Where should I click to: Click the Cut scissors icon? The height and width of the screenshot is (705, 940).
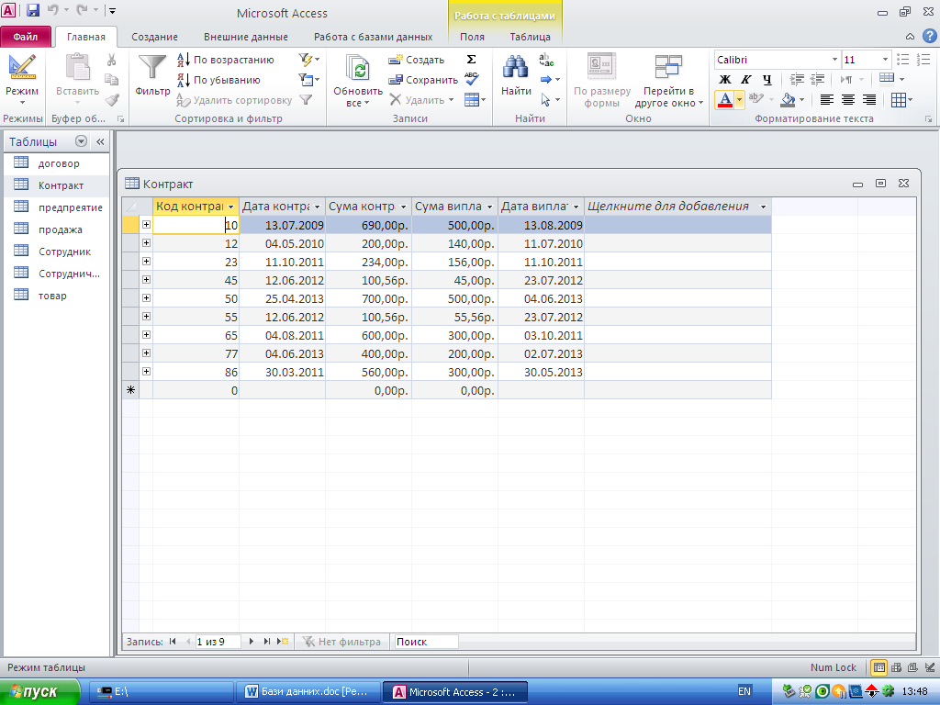[x=111, y=60]
